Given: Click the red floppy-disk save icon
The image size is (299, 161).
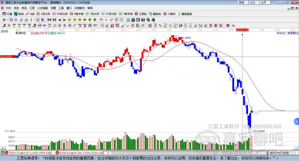Looking at the screenshot, I should point(143,20).
